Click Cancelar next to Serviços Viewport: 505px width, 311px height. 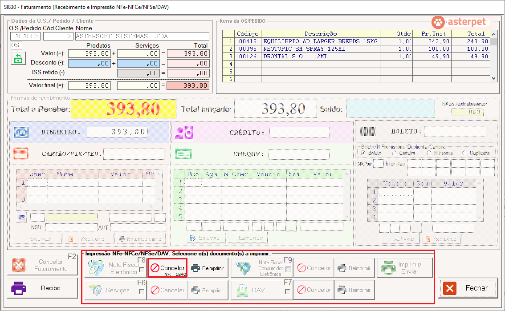coord(167,290)
